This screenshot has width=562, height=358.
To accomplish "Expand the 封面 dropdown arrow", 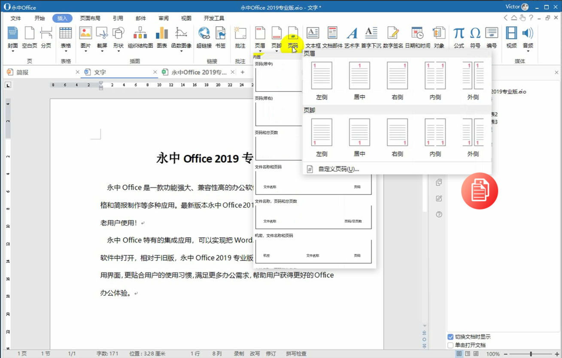I will pyautogui.click(x=13, y=52).
